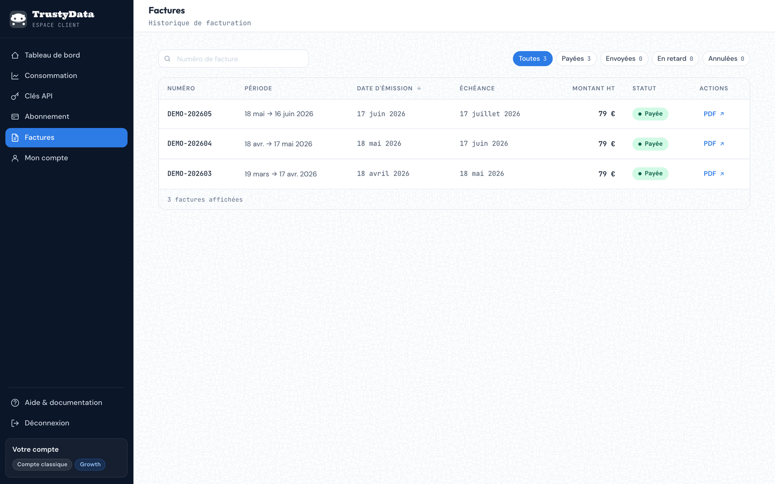Click the TrustyData logo icon
Screen dimensions: 775x484
point(18,19)
